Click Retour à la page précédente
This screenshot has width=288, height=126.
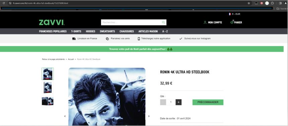pyautogui.click(x=53, y=59)
